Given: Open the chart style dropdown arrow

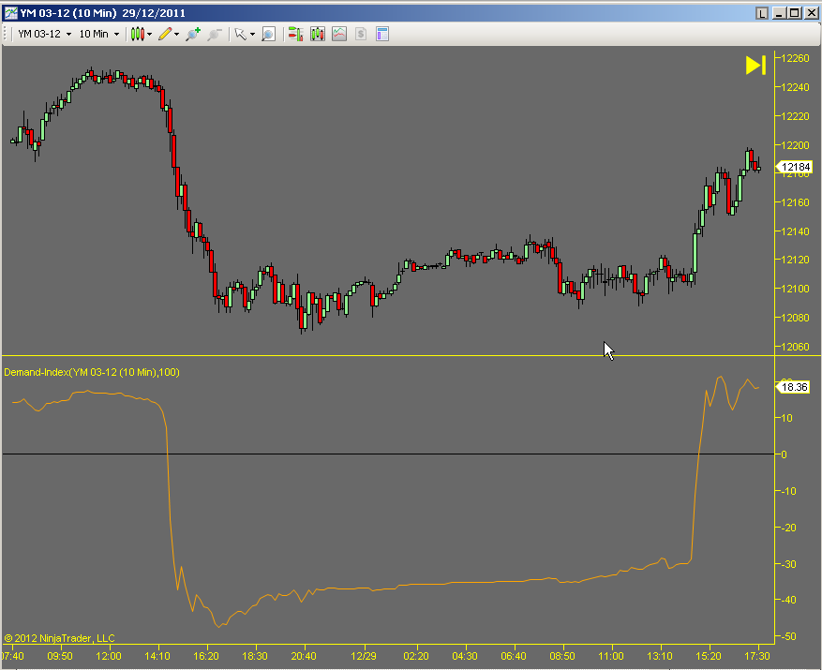Looking at the screenshot, I should tap(150, 34).
